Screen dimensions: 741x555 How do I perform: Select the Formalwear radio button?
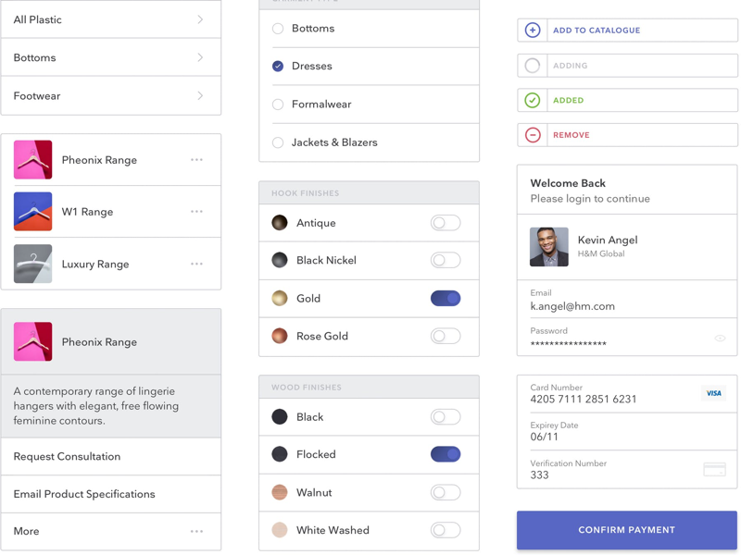277,105
